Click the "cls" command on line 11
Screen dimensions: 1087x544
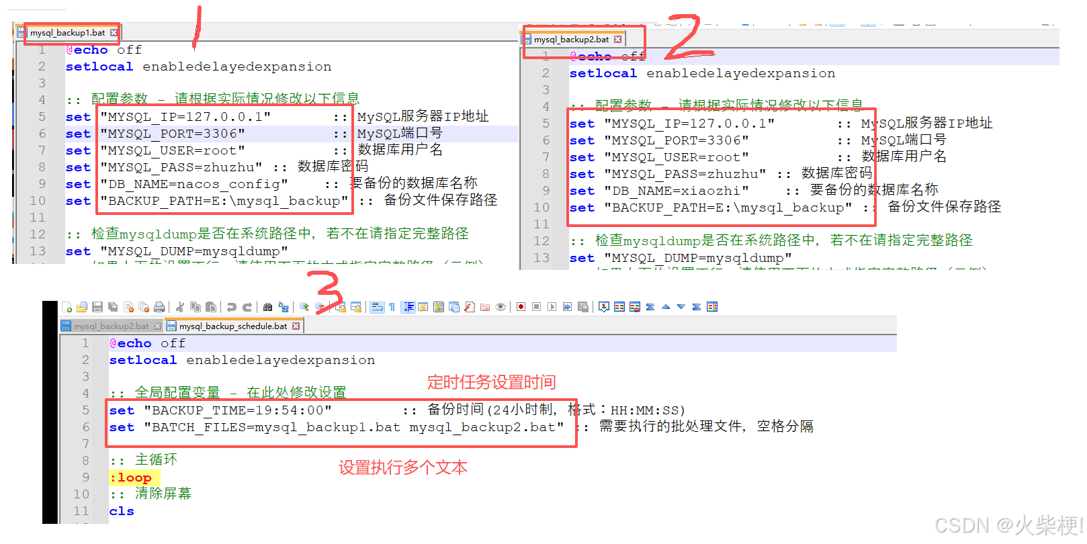pyautogui.click(x=122, y=511)
